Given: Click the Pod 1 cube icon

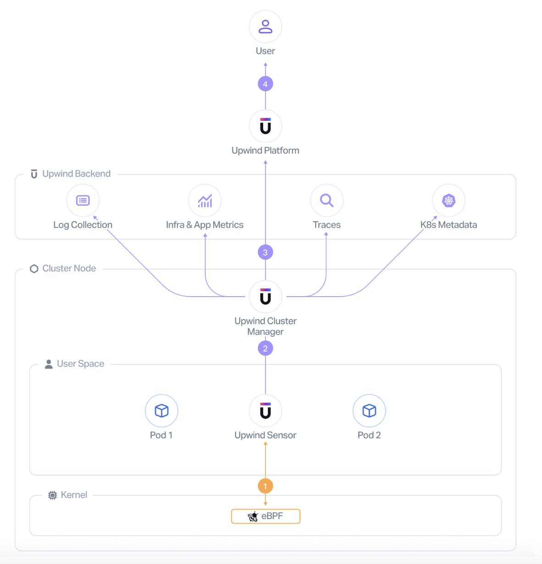Looking at the screenshot, I should (x=161, y=411).
